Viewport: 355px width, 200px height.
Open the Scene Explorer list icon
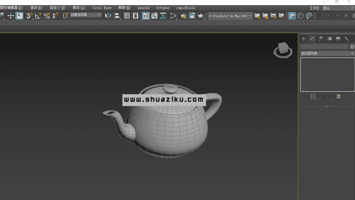click(127, 16)
